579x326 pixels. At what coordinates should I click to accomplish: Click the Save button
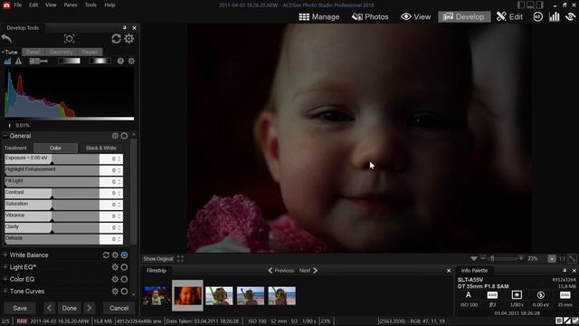[20, 308]
